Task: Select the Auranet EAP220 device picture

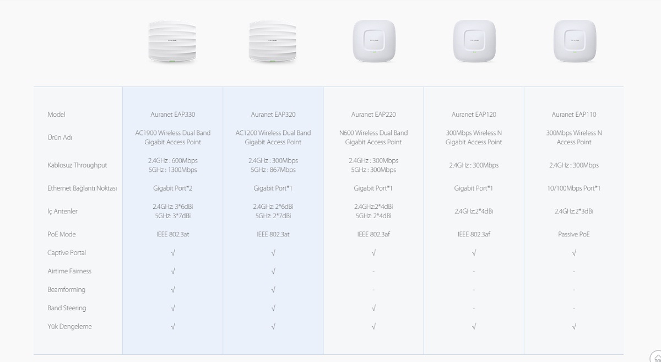Action: [373, 41]
